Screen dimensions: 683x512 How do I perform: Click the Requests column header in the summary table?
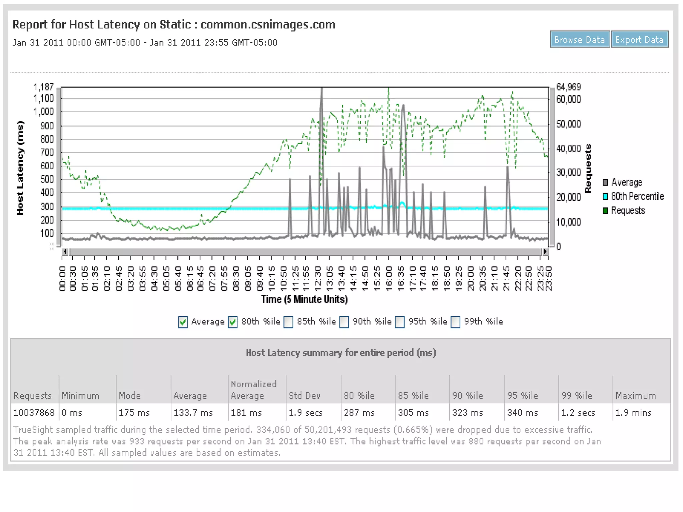click(33, 396)
